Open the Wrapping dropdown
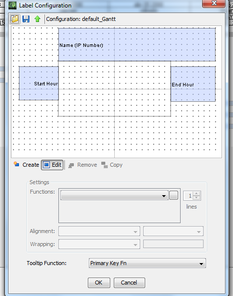The height and width of the screenshot is (296, 233). pyautogui.click(x=99, y=244)
